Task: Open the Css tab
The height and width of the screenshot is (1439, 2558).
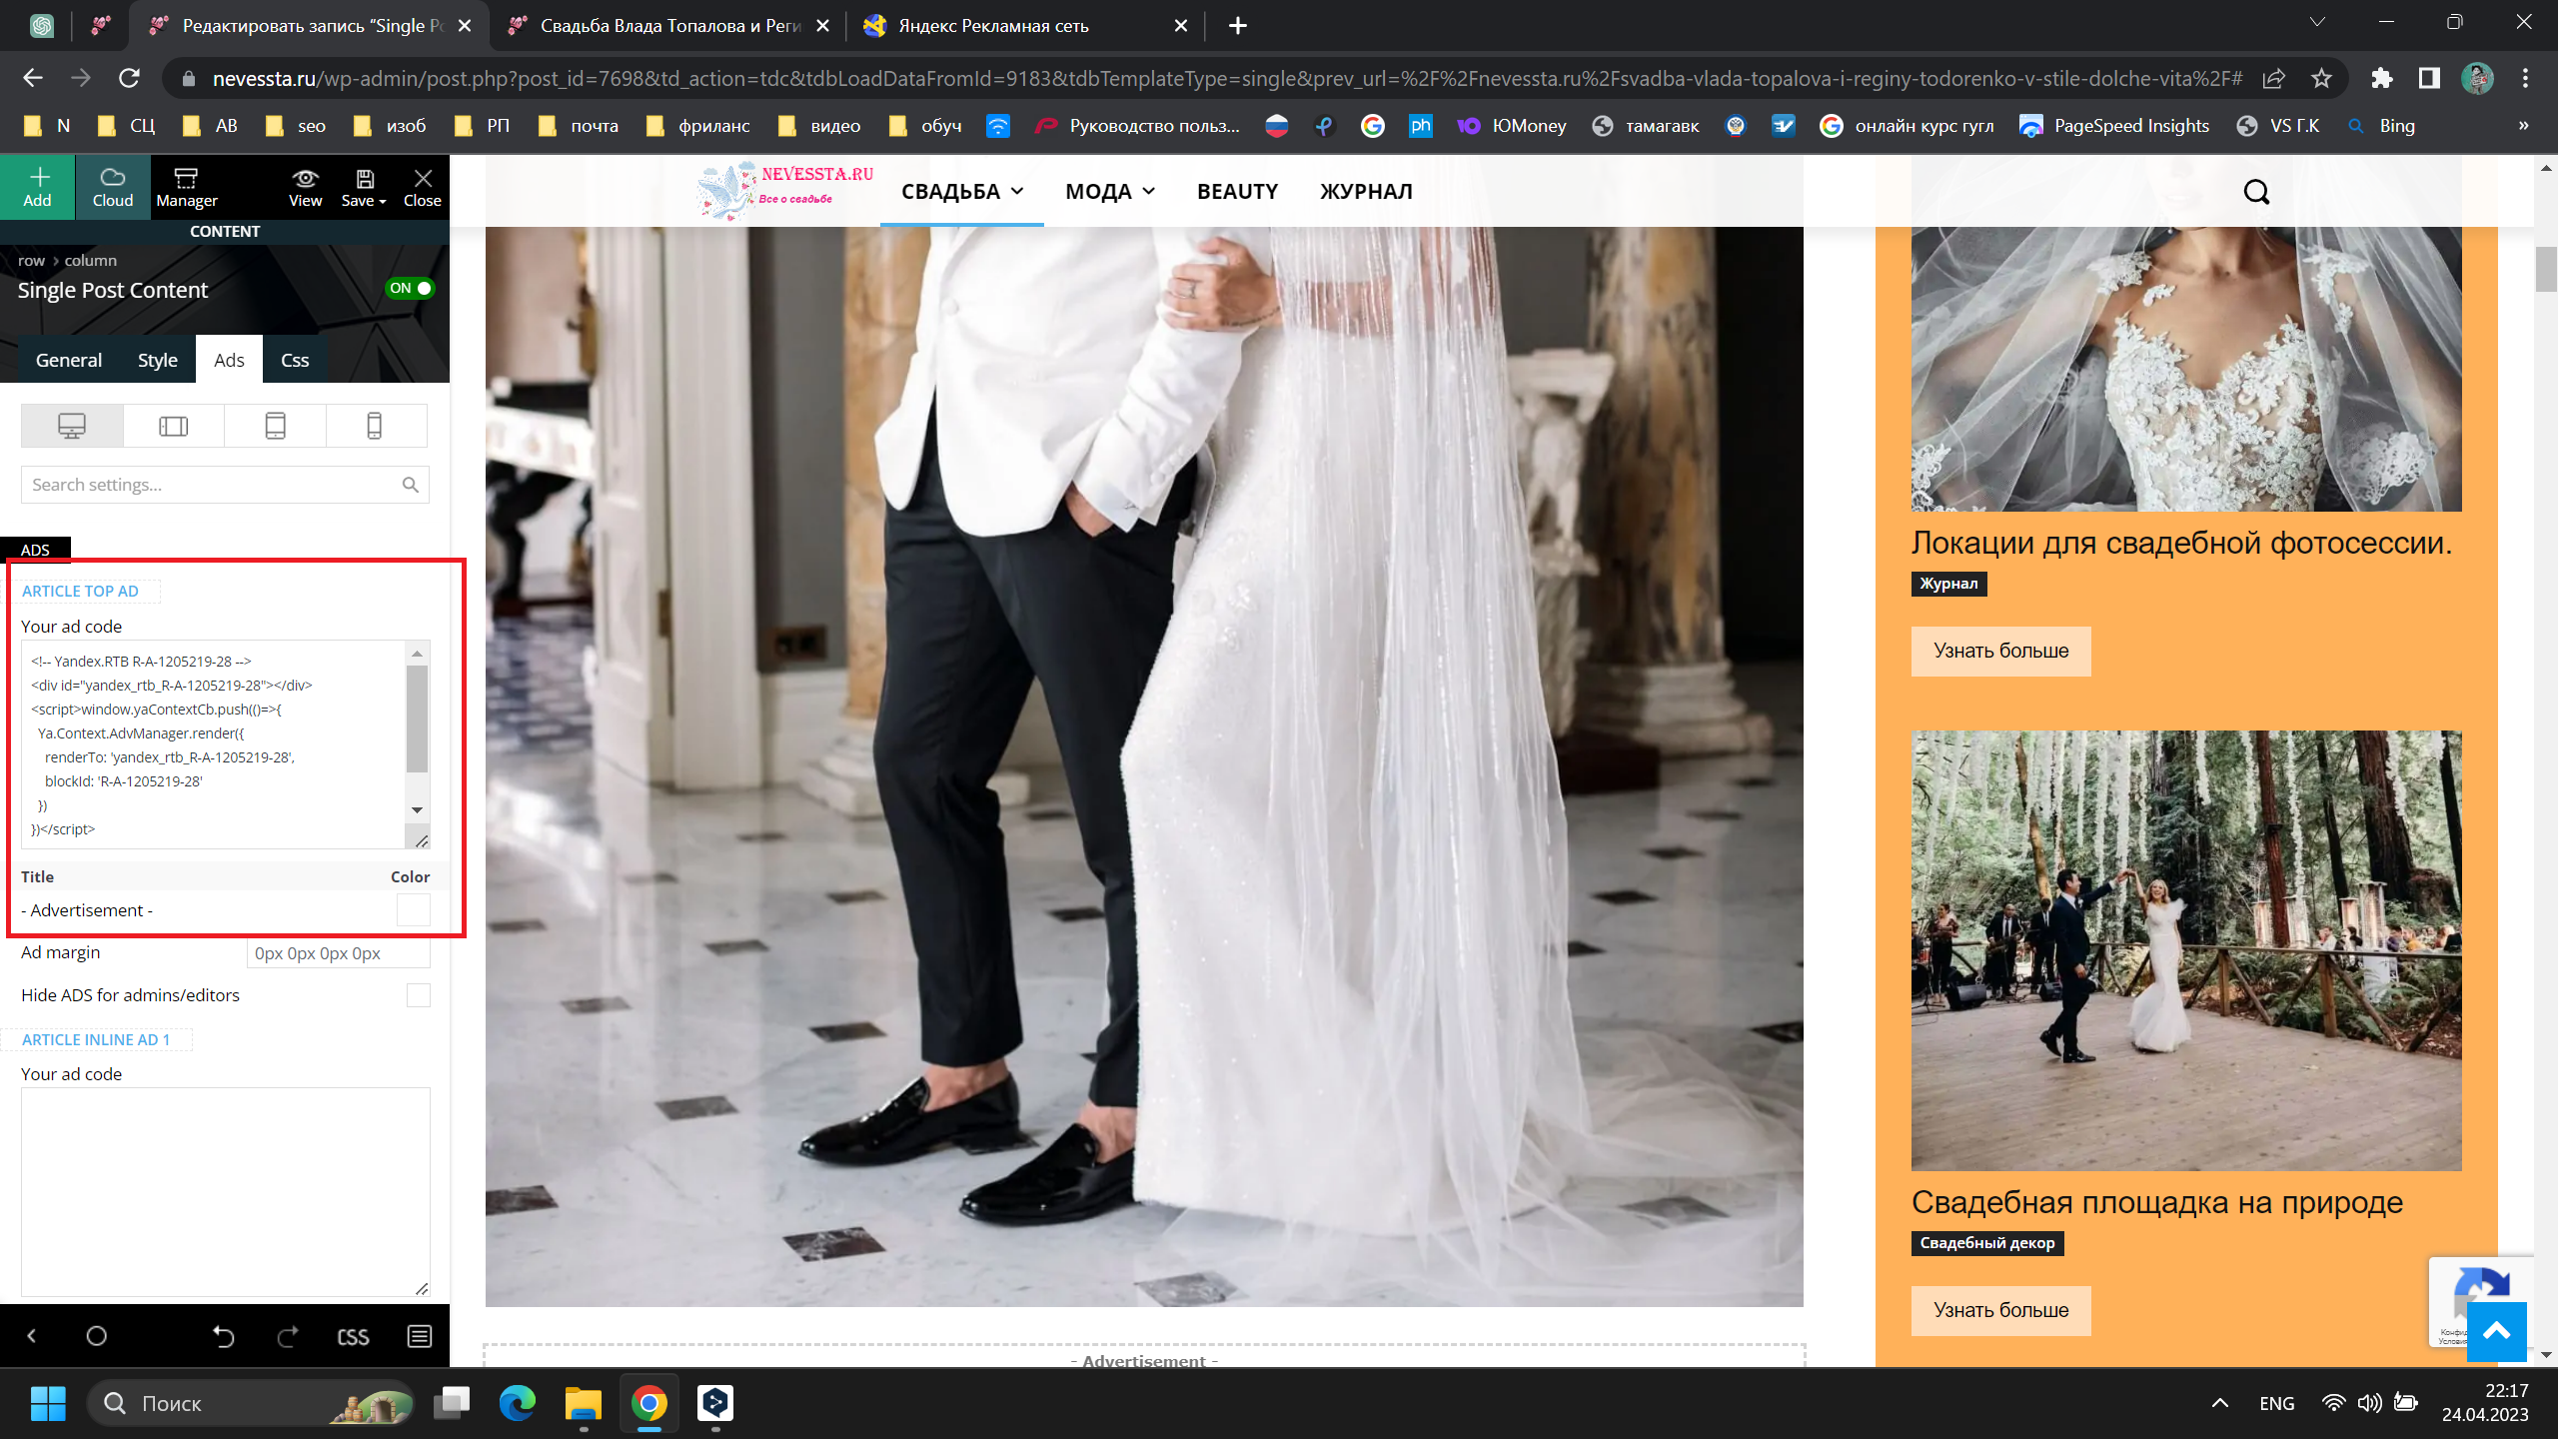Action: pos(295,360)
